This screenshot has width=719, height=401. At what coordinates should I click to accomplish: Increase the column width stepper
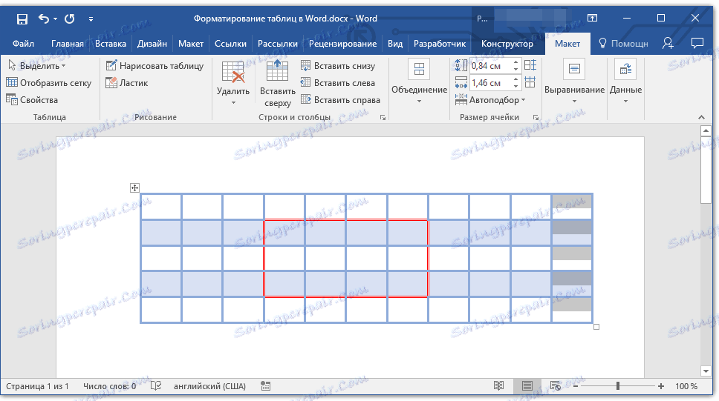coord(516,79)
